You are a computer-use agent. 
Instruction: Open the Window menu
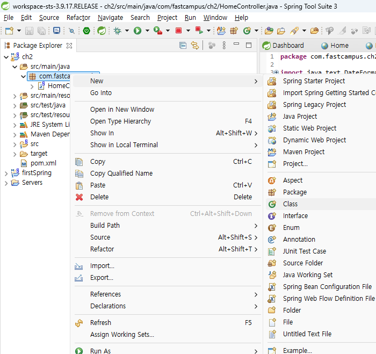pos(215,18)
